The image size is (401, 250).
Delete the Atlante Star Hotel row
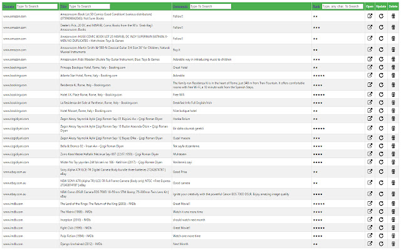point(393,76)
